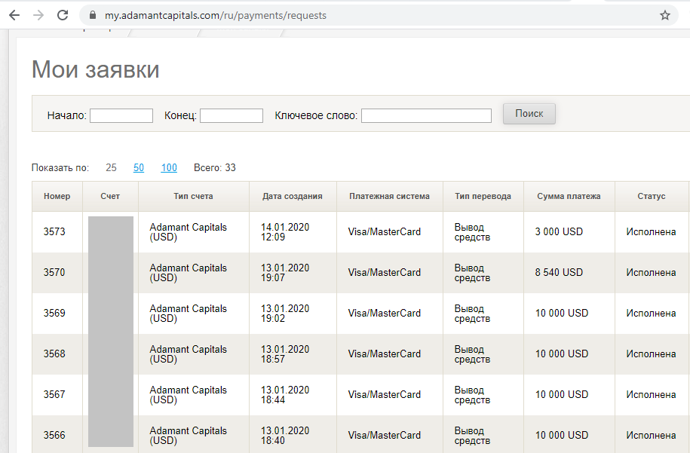Click the Номер column header

pyautogui.click(x=57, y=196)
